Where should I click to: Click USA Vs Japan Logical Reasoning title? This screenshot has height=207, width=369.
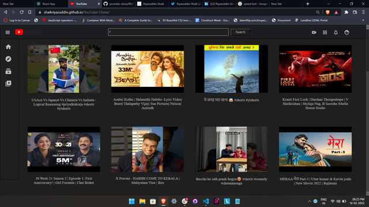tap(64, 104)
